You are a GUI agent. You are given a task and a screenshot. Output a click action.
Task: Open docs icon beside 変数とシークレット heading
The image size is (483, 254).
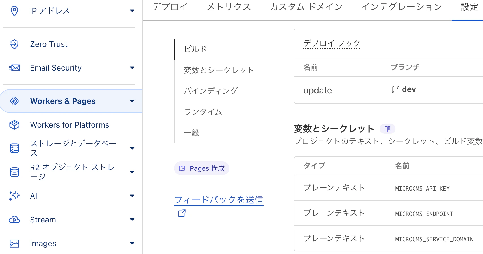click(x=388, y=129)
